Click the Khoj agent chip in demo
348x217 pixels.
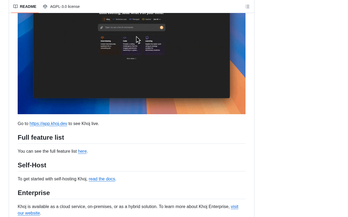point(106,19)
